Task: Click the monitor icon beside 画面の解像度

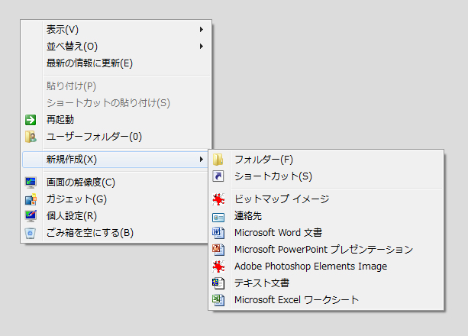Action: [31, 183]
